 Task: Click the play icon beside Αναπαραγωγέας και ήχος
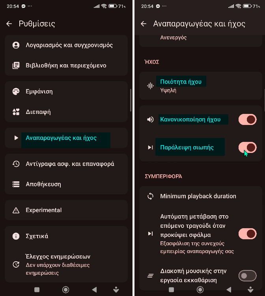(16, 138)
